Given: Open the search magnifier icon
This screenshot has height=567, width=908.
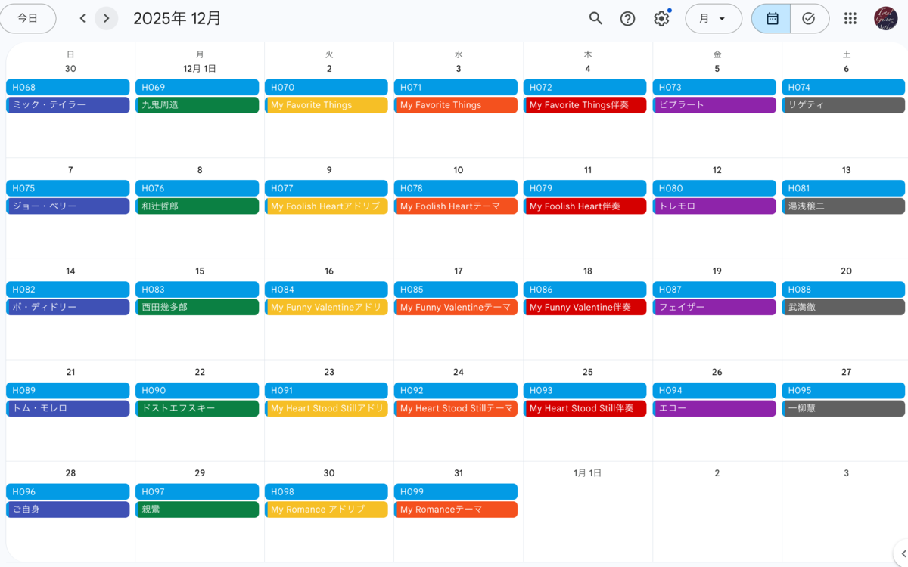Looking at the screenshot, I should click(595, 19).
